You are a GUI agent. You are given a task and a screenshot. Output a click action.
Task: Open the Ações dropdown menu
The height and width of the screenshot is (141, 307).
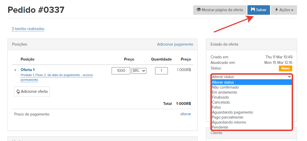(284, 10)
